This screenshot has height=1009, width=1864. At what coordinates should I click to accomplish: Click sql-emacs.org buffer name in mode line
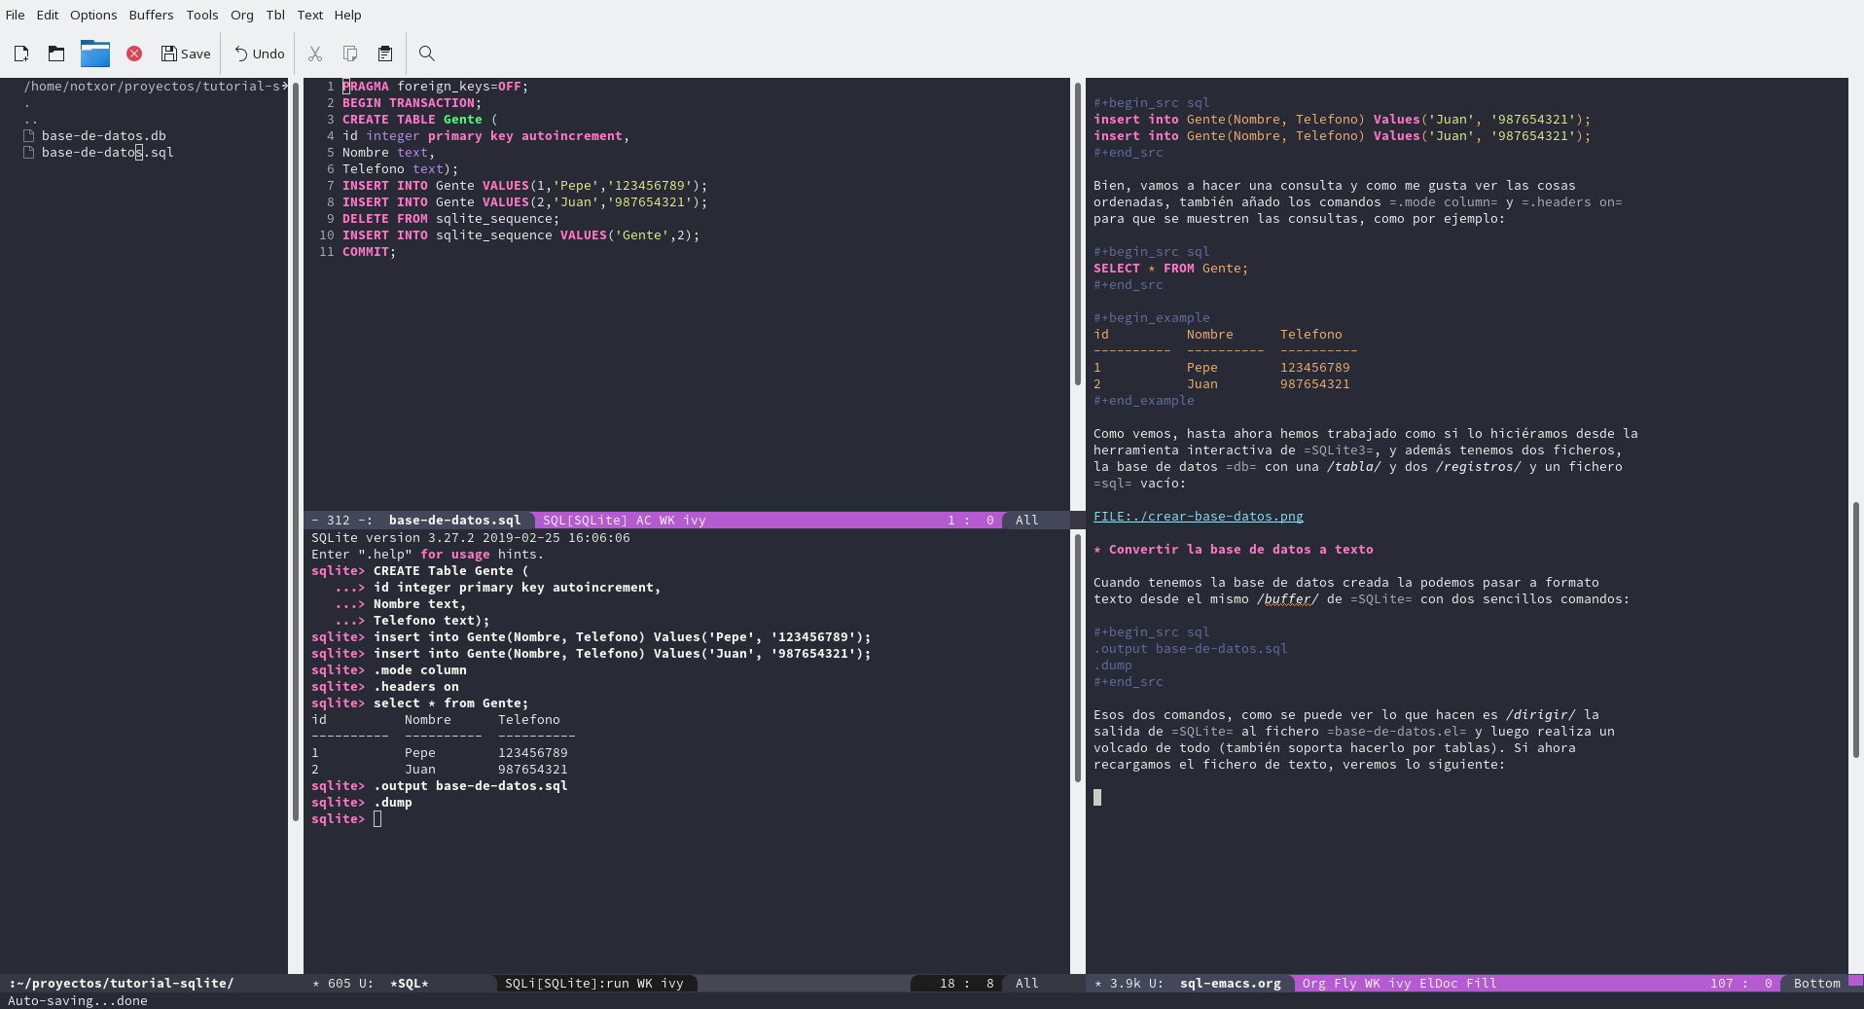[x=1230, y=984]
